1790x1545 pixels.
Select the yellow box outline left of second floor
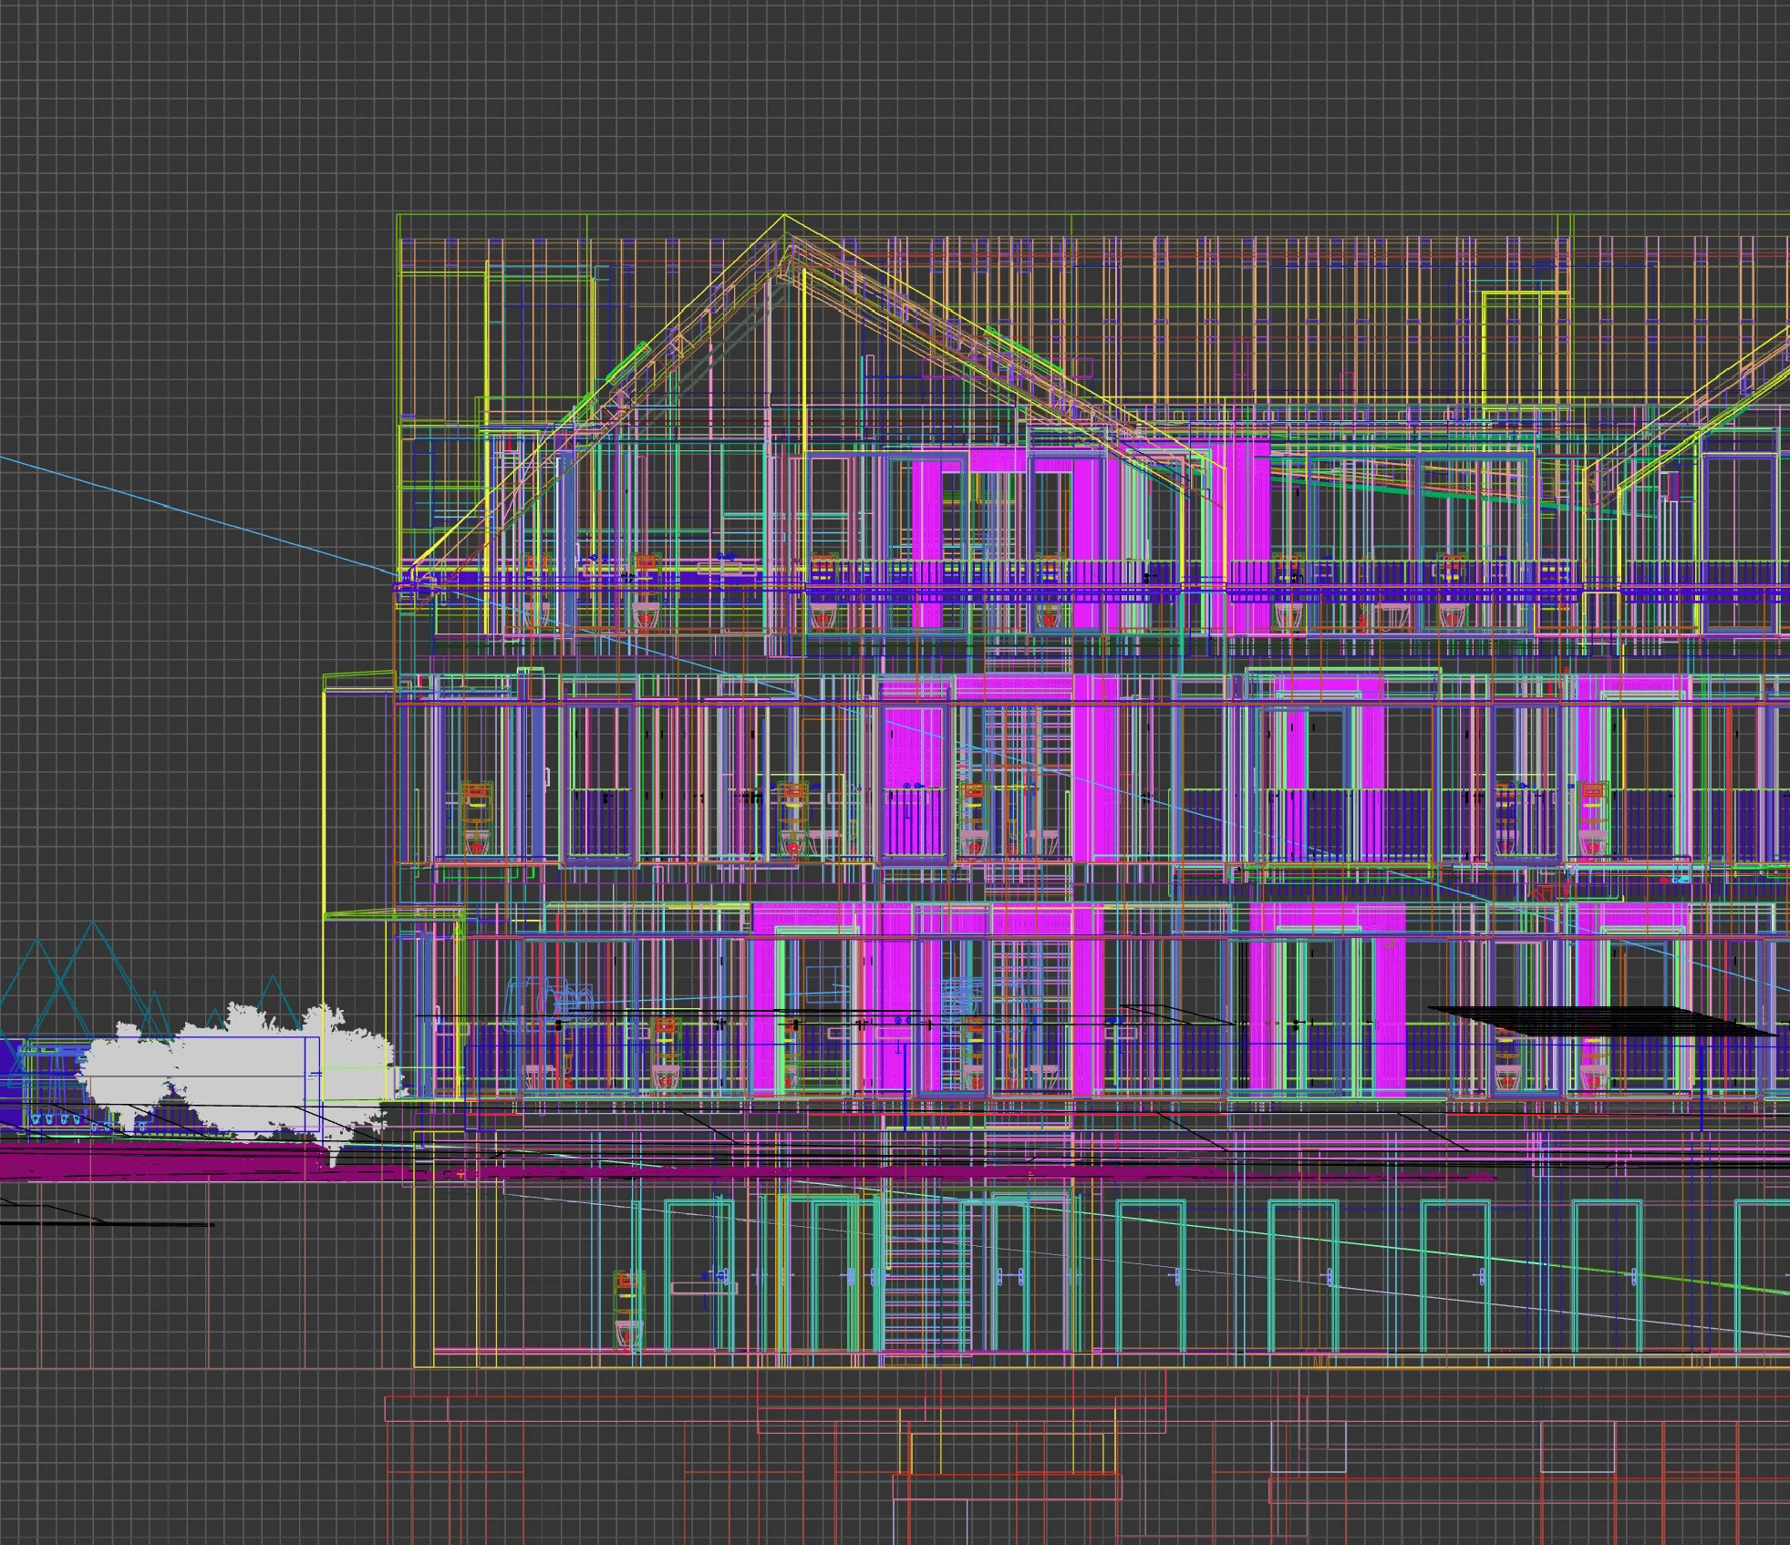[x=326, y=793]
